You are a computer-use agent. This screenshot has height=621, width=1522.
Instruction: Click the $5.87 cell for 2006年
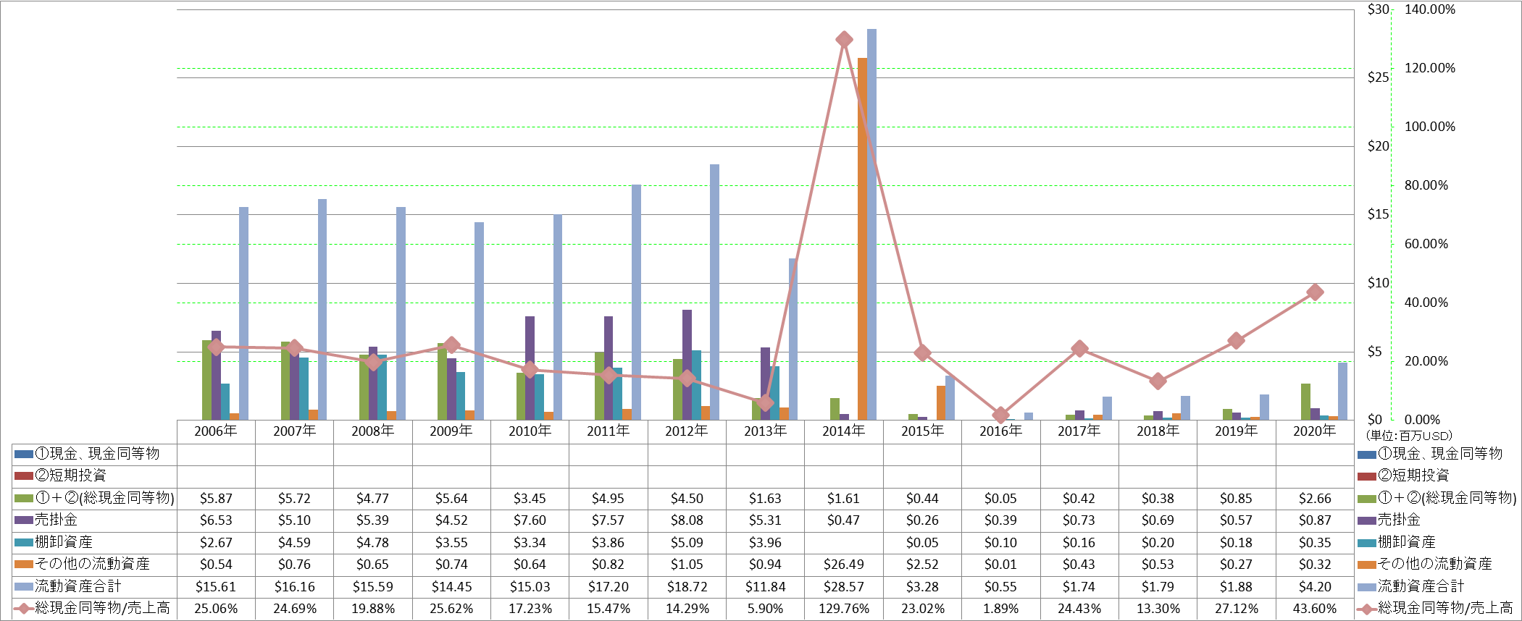pyautogui.click(x=216, y=499)
